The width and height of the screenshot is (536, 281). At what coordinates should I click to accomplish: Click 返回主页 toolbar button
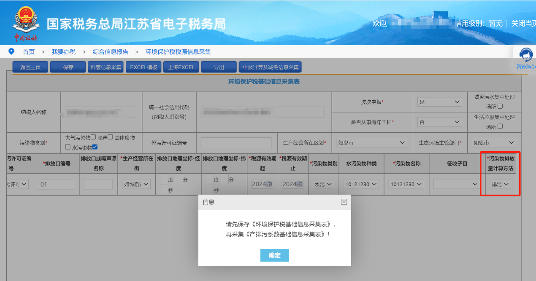pyautogui.click(x=30, y=67)
